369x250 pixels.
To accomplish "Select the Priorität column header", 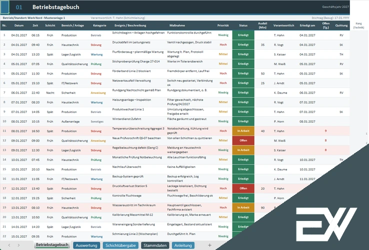I will [223, 25].
